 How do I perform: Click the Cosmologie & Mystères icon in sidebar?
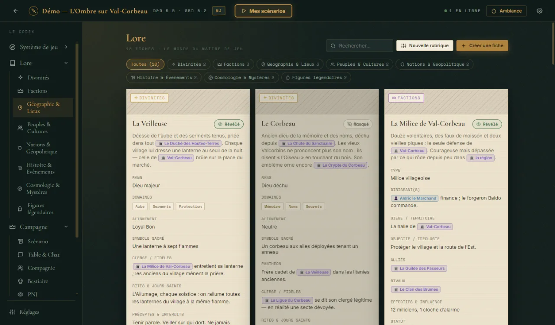click(x=20, y=189)
